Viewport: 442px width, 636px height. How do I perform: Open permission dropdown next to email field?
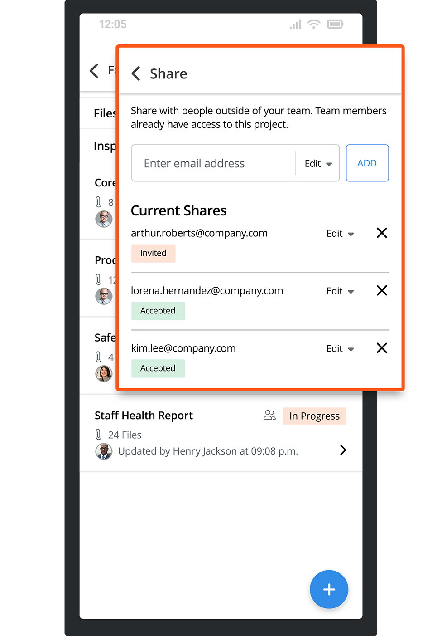coord(318,163)
